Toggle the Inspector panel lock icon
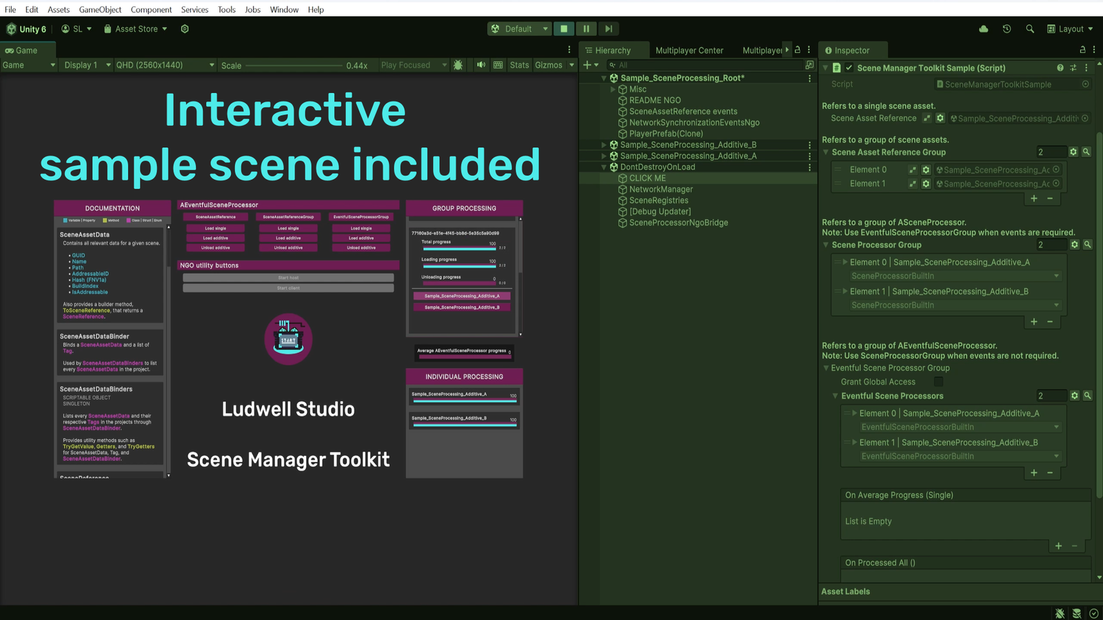 click(x=1082, y=50)
